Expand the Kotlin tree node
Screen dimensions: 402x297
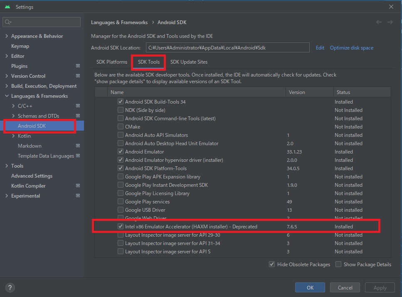point(13,136)
